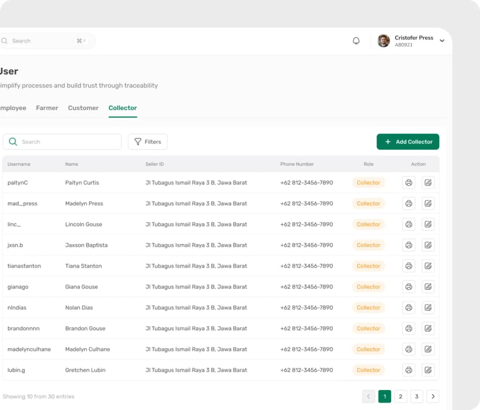Select page 1 in pagination
480x410 pixels.
click(x=384, y=397)
